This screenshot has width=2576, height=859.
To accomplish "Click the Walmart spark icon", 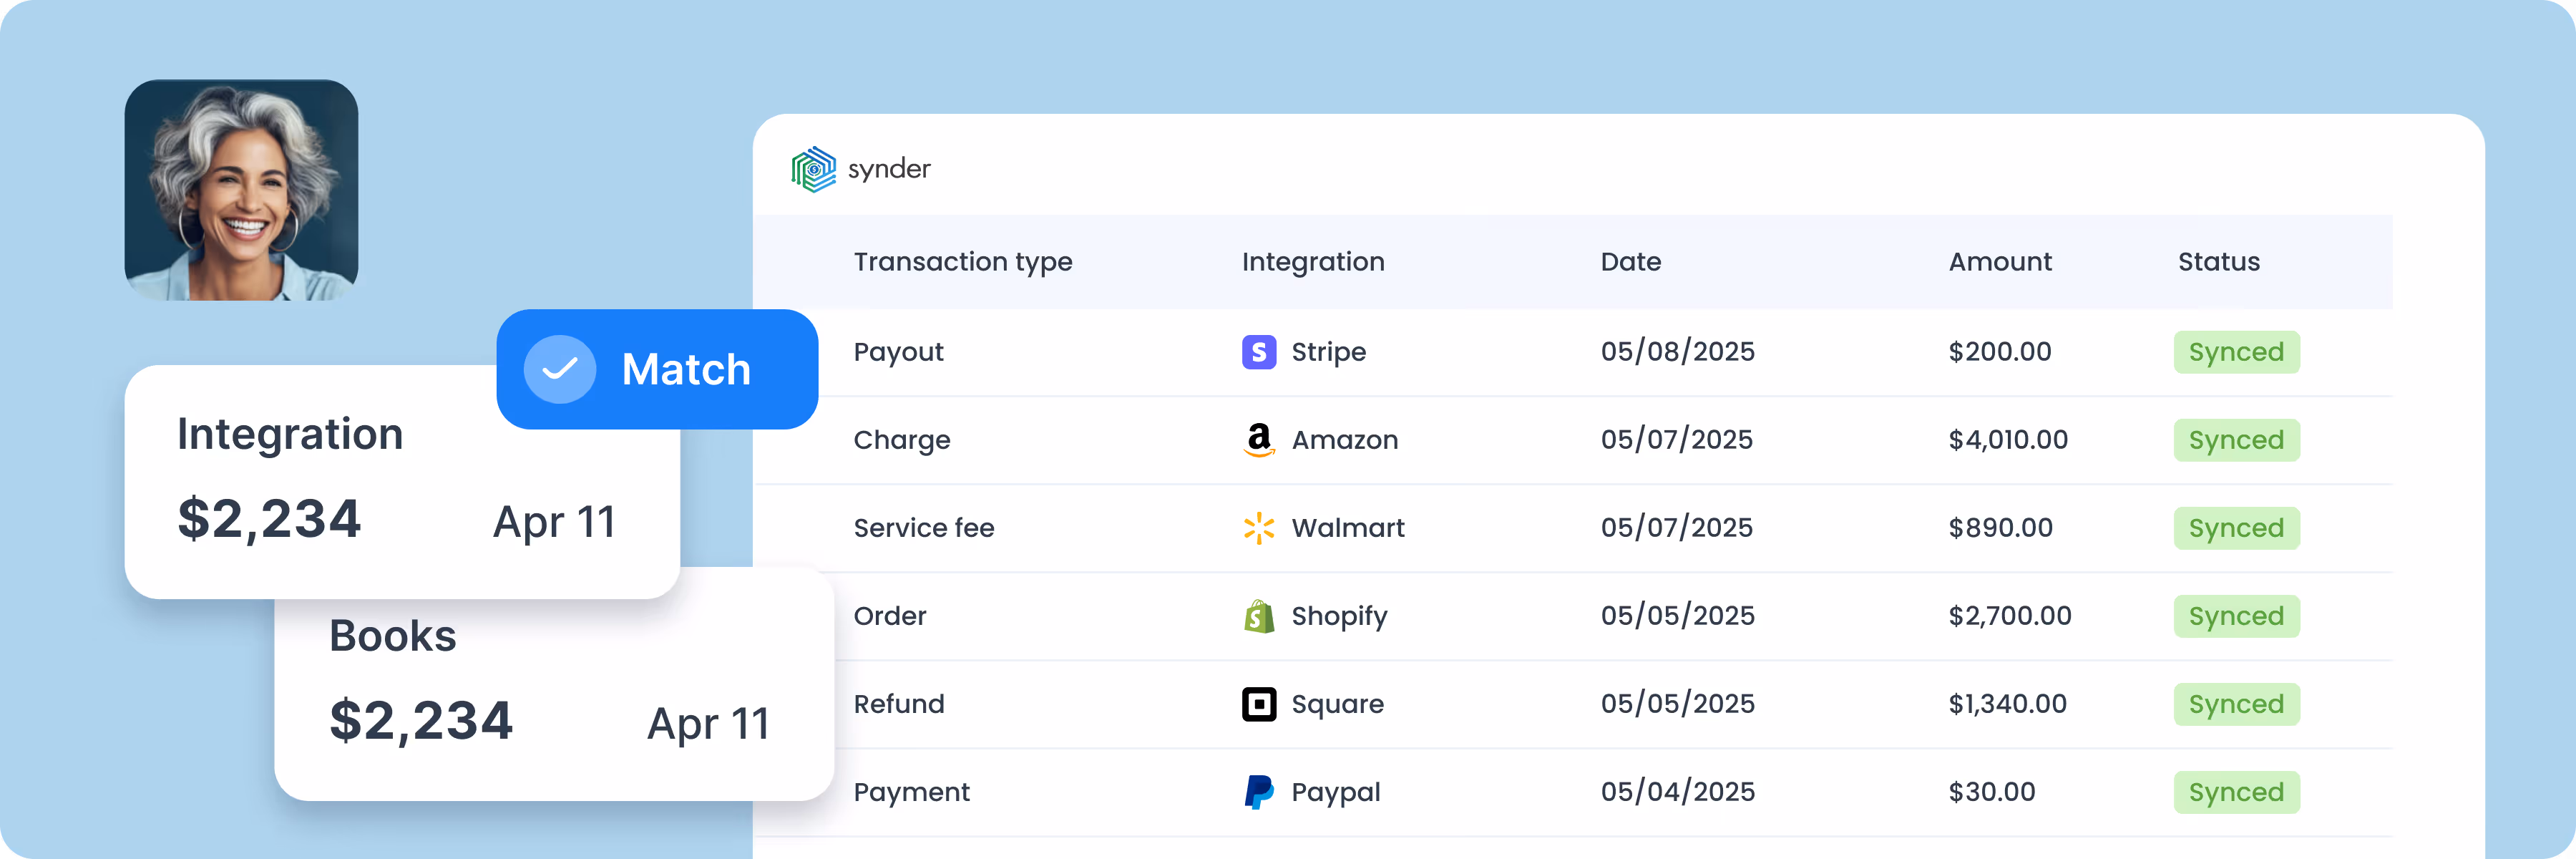I will [x=1259, y=527].
